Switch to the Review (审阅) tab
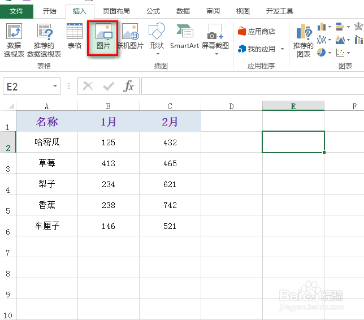The width and height of the screenshot is (364, 320). [213, 11]
